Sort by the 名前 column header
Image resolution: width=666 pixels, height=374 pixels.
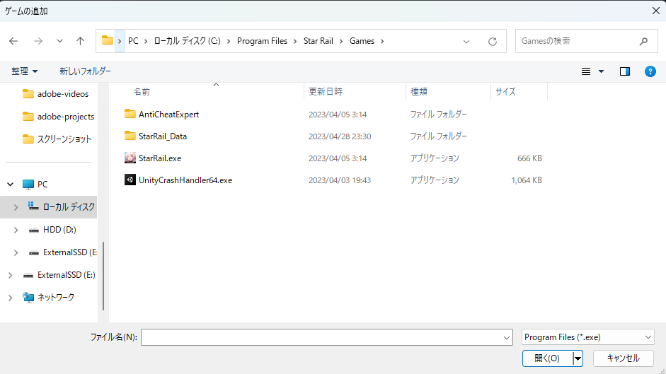142,92
